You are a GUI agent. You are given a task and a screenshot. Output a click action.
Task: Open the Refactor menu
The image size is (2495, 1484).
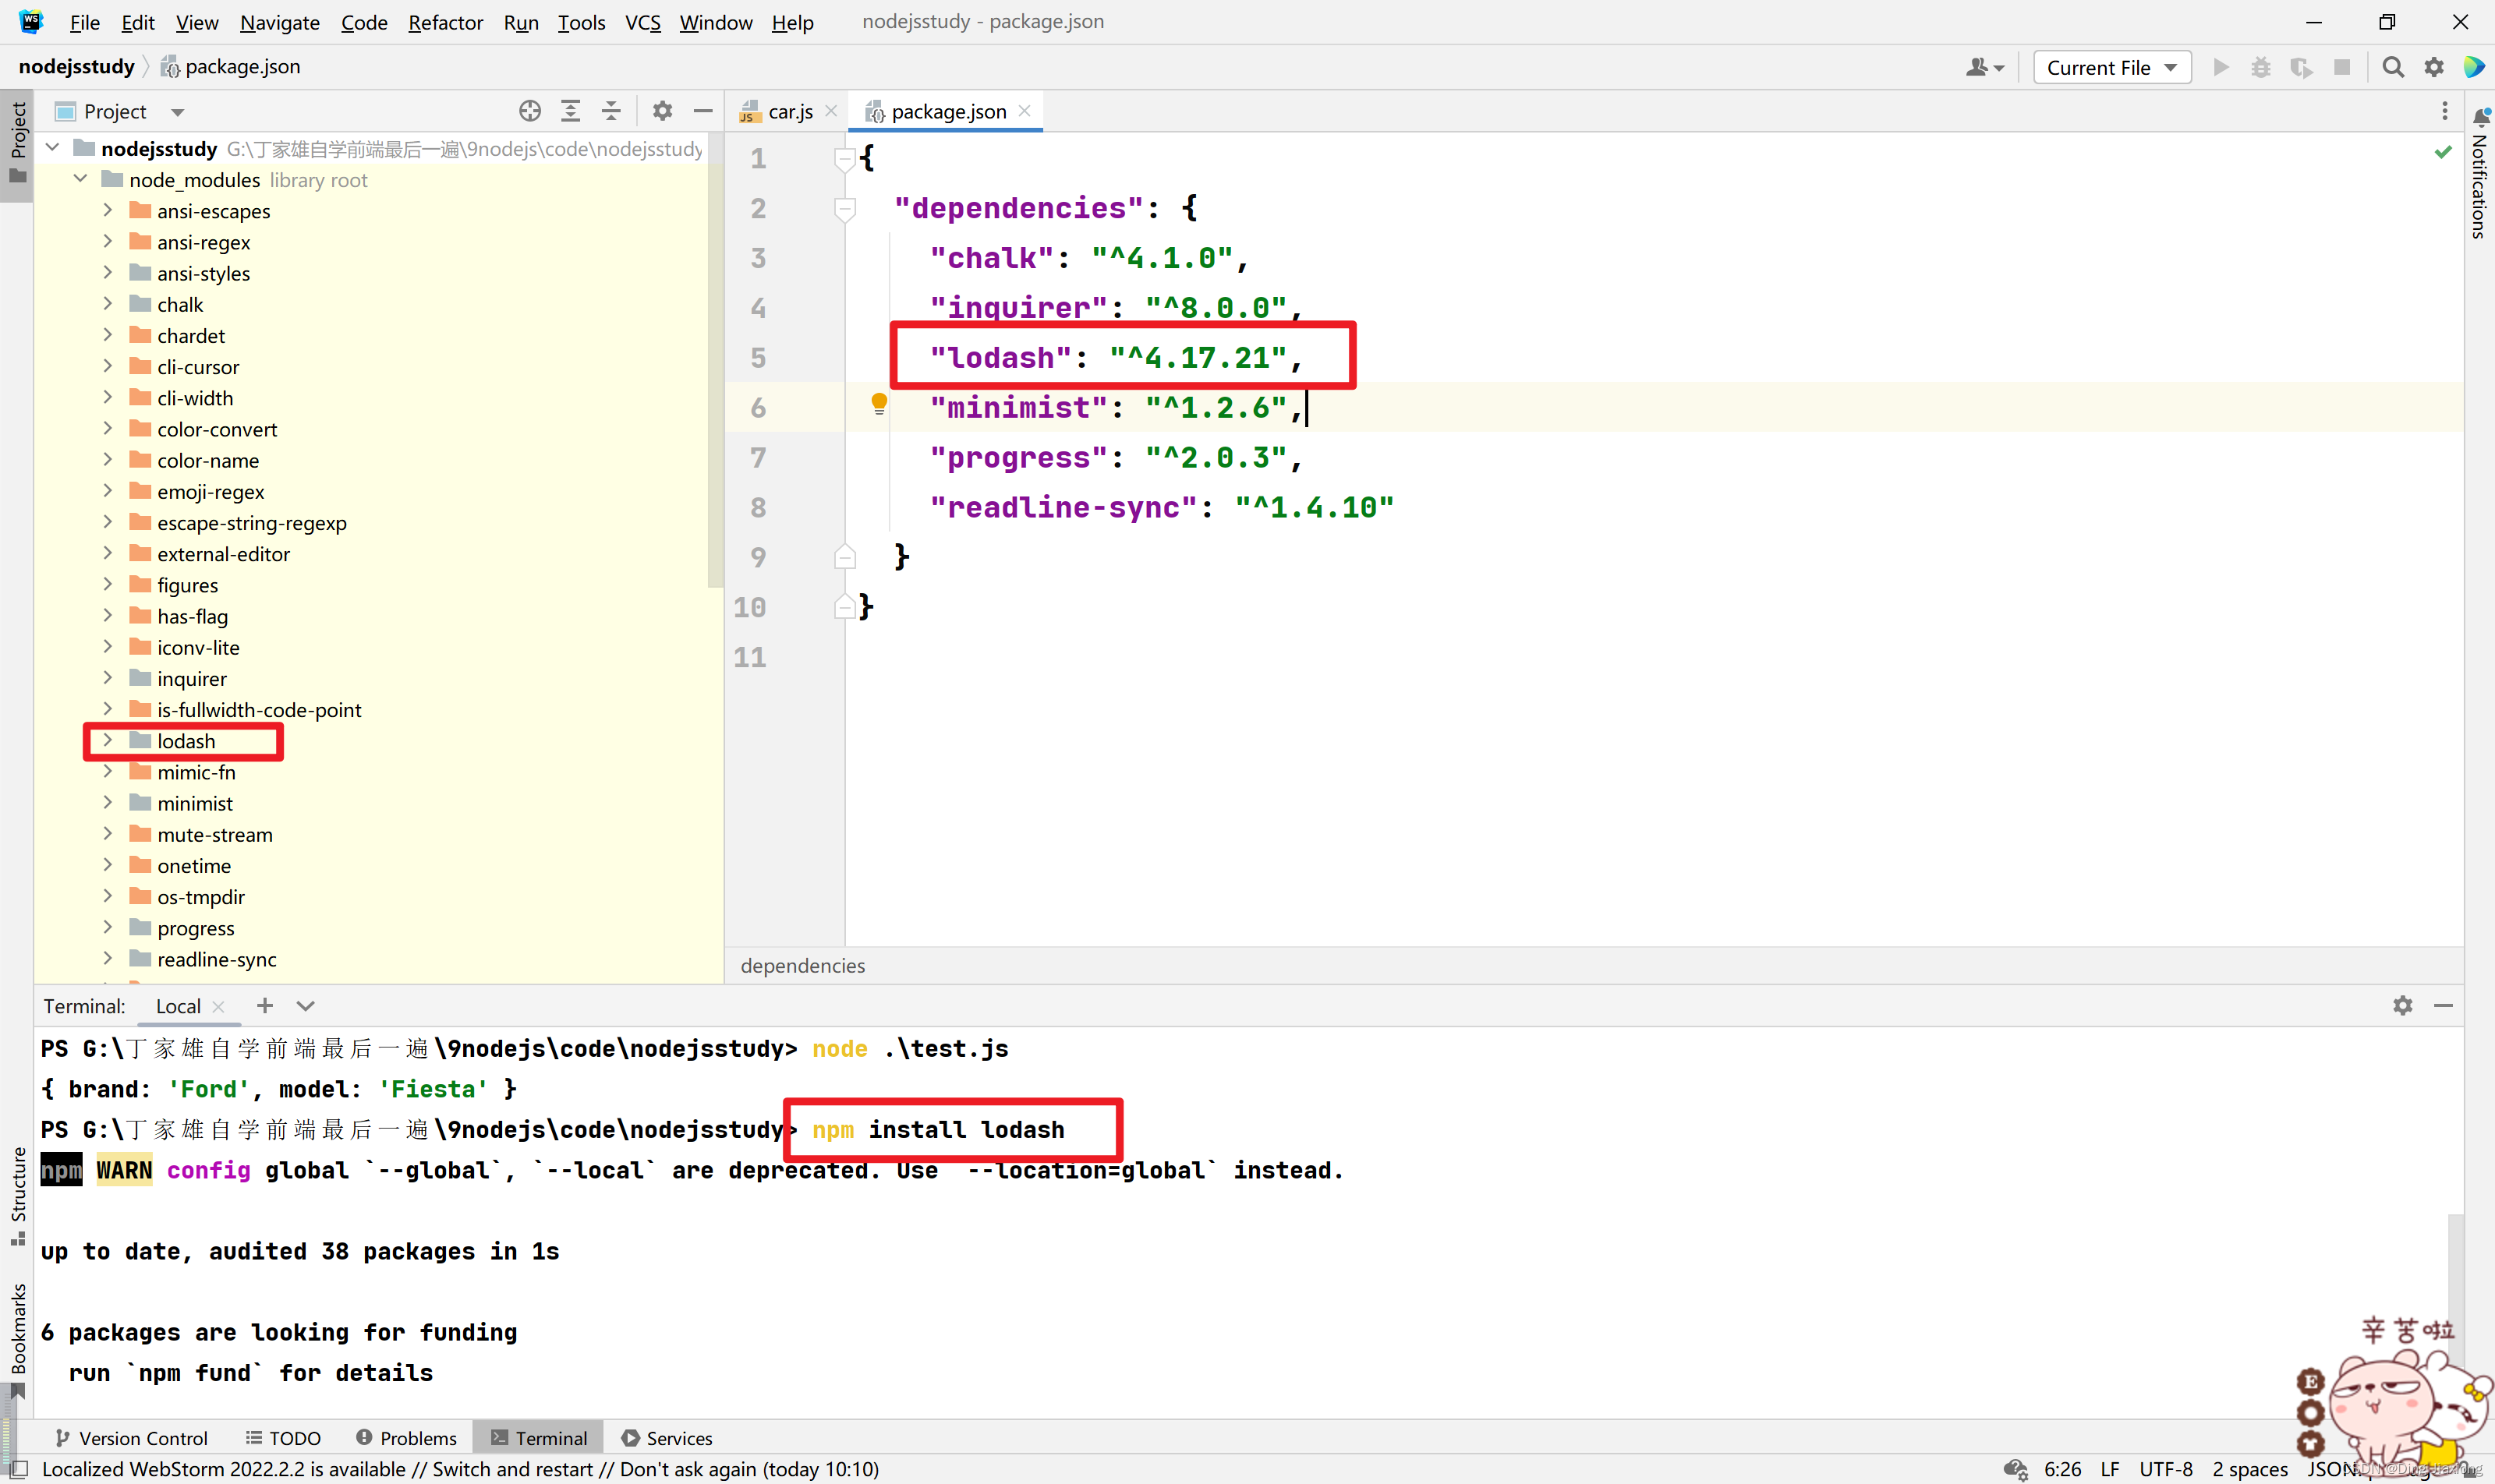[444, 22]
